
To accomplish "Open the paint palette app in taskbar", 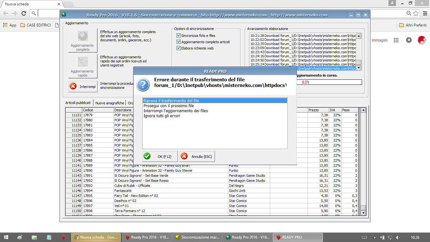I will click(20, 237).
